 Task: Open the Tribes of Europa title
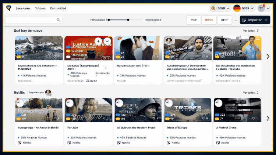[177, 127]
